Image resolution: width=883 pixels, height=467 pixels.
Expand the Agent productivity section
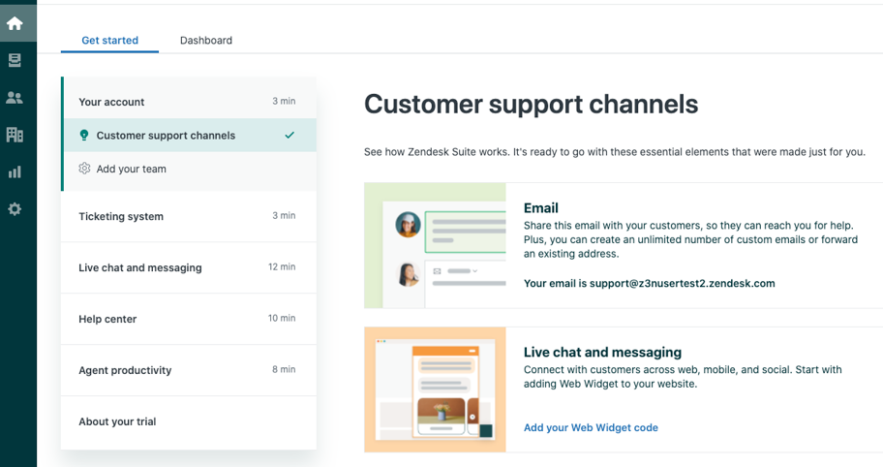pyautogui.click(x=188, y=370)
